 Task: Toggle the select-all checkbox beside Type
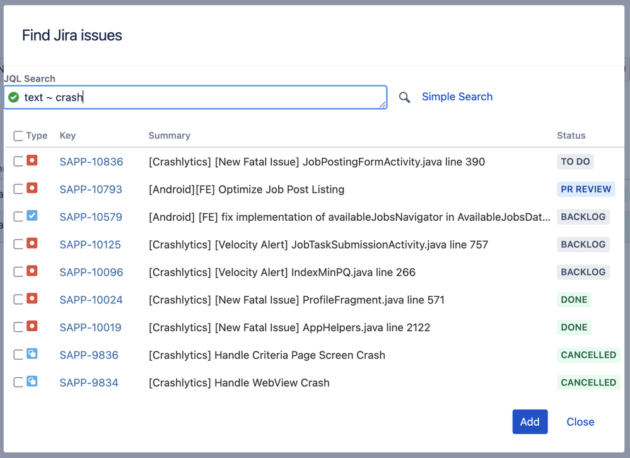pos(18,136)
